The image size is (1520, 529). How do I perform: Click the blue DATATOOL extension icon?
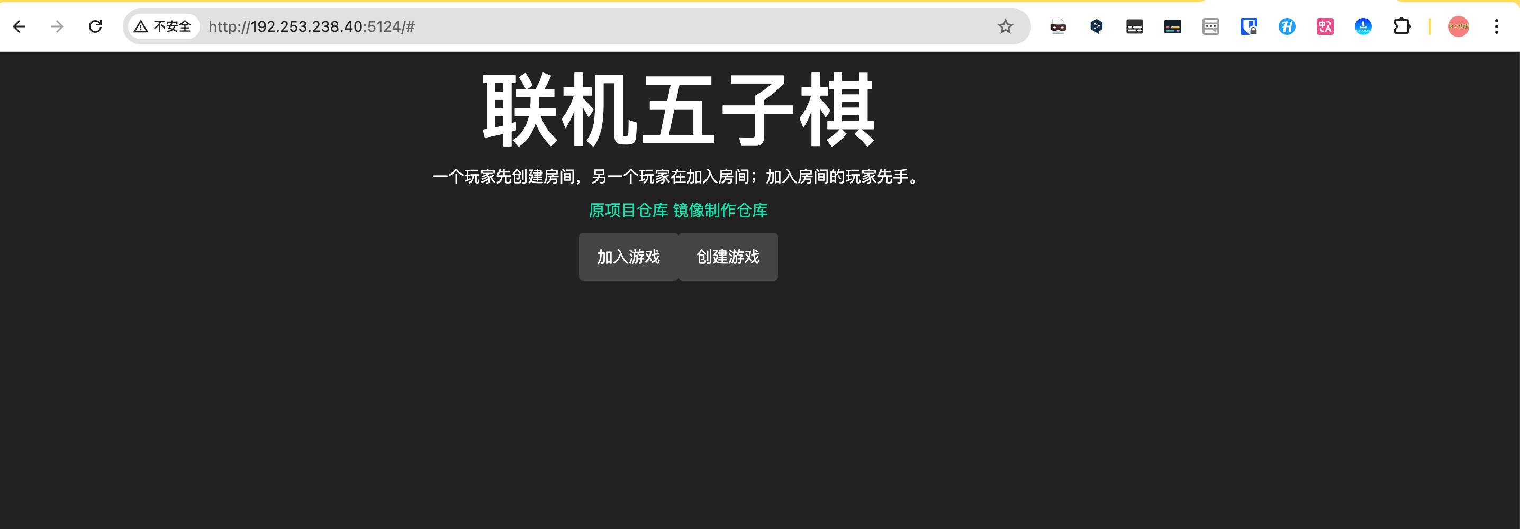click(1363, 26)
